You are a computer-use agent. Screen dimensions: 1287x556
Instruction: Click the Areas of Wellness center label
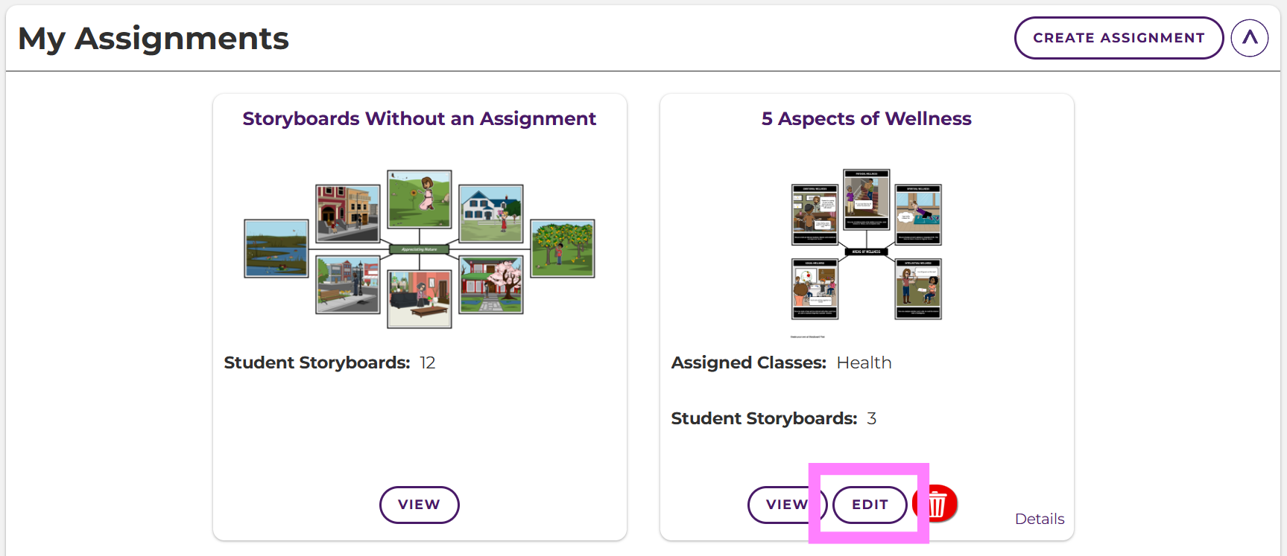point(866,252)
